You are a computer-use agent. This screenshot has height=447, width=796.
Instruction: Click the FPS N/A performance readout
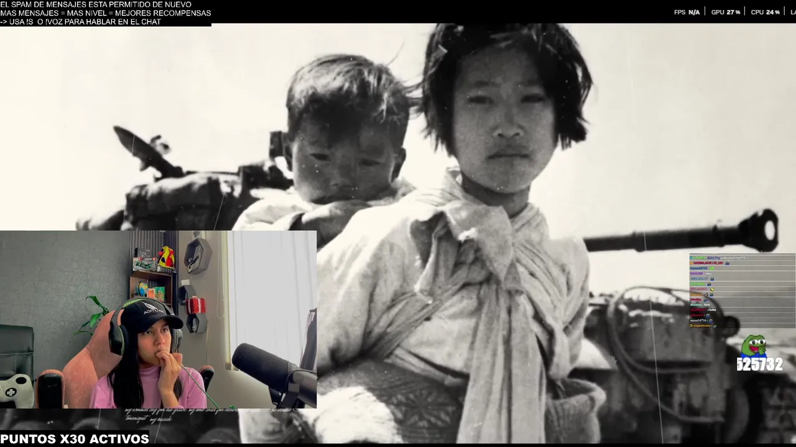tap(687, 12)
